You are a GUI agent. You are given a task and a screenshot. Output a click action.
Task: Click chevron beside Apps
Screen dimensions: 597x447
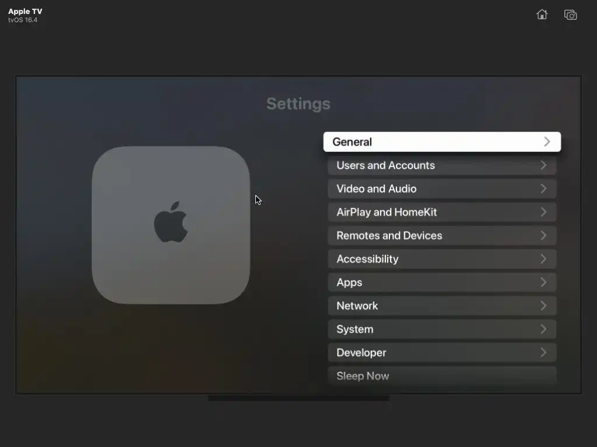(544, 282)
